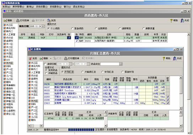This screenshot has height=135, width=193.
Task: Click the 药品定位 input field
Action: tap(110, 64)
